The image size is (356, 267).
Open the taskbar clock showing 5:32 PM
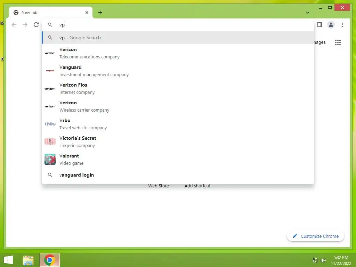click(x=341, y=260)
